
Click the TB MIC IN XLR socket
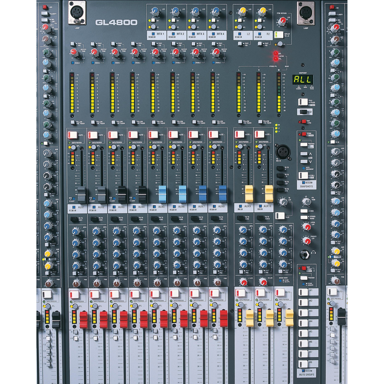coord(282,151)
